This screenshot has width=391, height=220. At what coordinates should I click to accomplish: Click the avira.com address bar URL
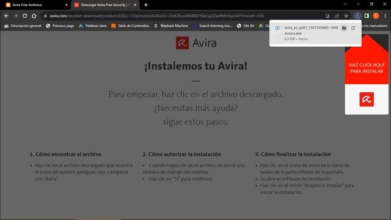pyautogui.click(x=156, y=16)
